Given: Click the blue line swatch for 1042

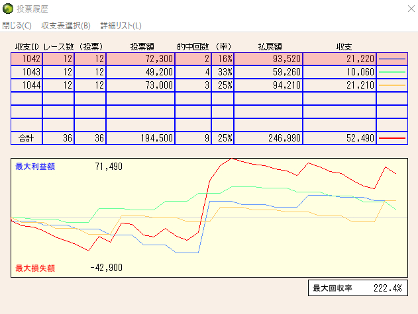Looking at the screenshot, I should coord(392,59).
